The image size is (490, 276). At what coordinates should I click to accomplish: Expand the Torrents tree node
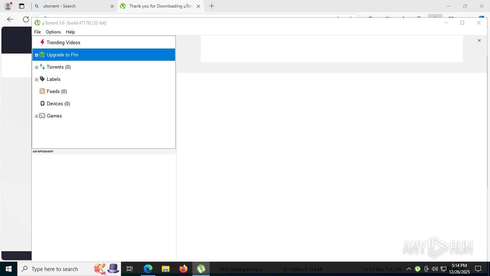coord(36,67)
